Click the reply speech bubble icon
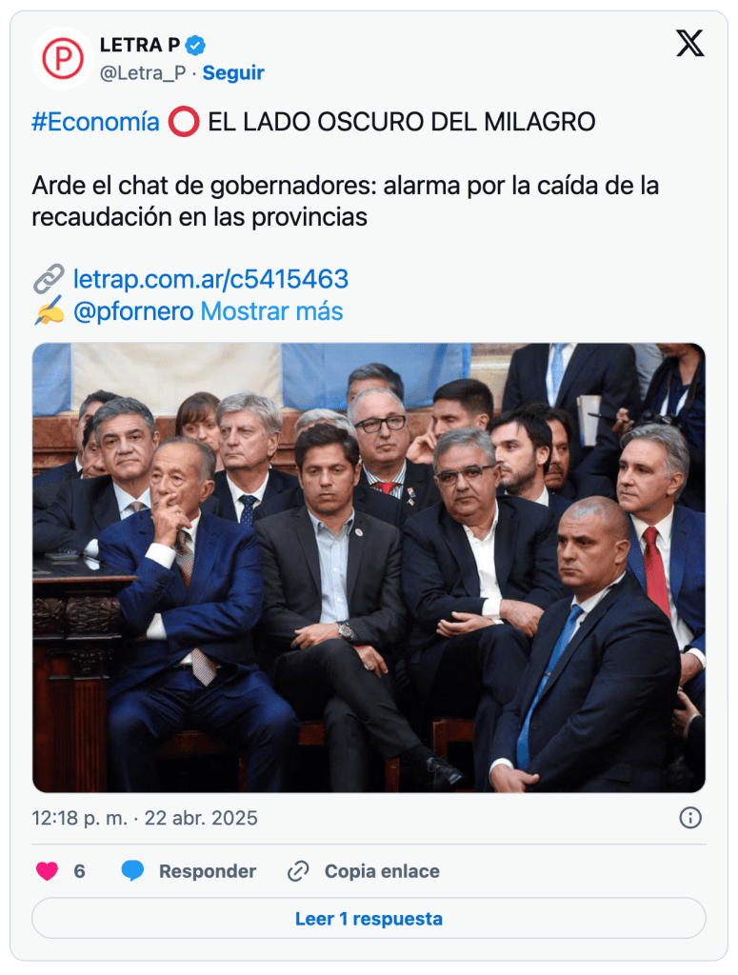 coord(132,870)
